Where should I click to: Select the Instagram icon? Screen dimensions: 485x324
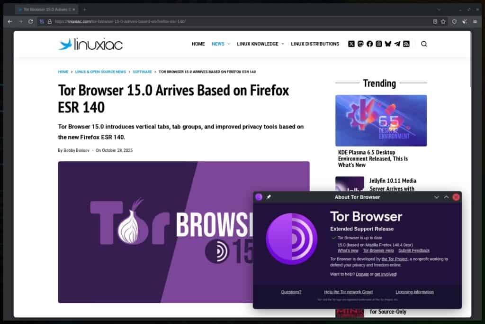[379, 44]
